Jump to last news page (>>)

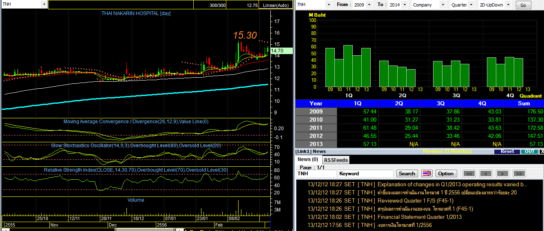[519, 173]
